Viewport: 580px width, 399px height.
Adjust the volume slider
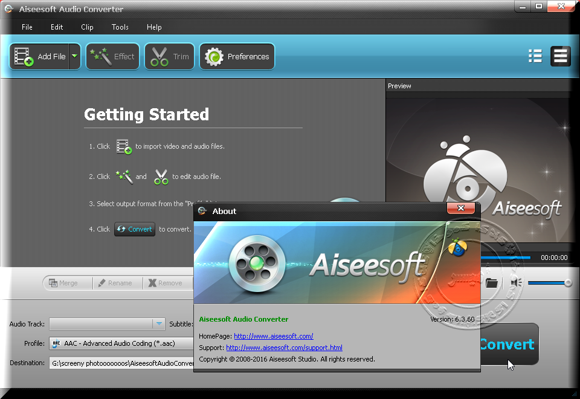[550, 283]
